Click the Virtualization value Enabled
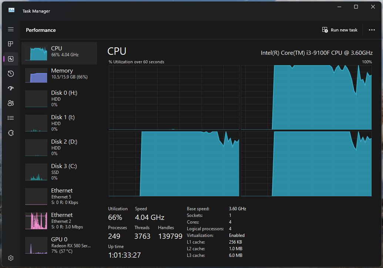Image resolution: width=383 pixels, height=268 pixels. coord(237,235)
